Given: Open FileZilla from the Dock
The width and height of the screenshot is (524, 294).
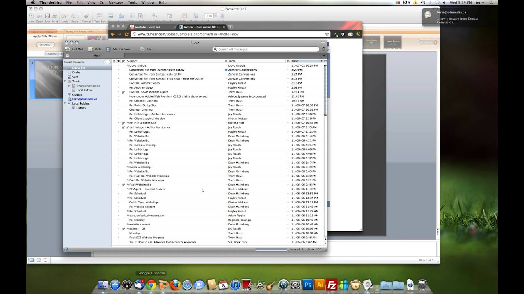Looking at the screenshot, I should [x=332, y=285].
